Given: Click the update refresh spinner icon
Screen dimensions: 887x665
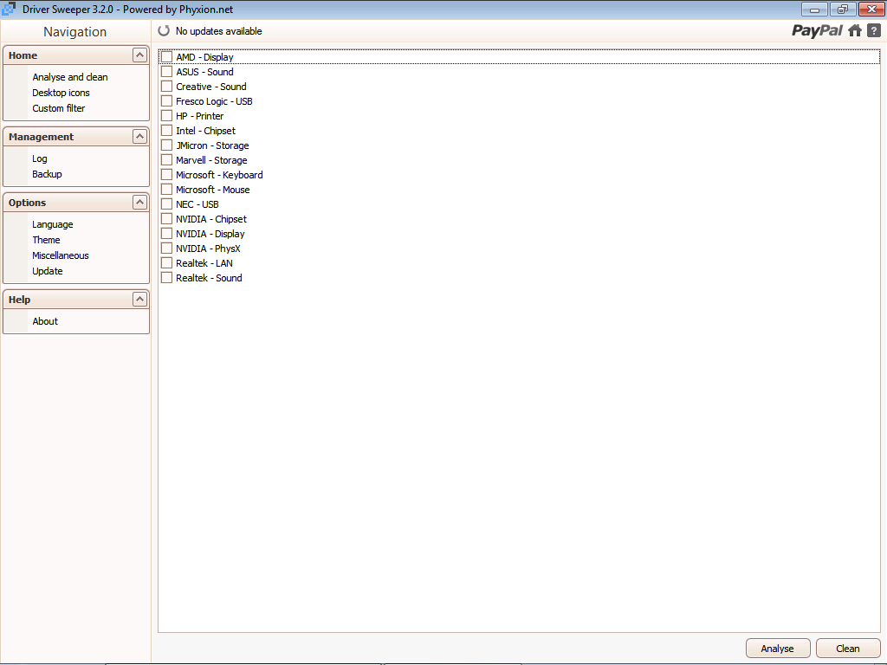Looking at the screenshot, I should [x=165, y=31].
